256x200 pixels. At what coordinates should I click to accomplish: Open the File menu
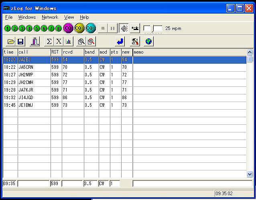(x=9, y=17)
